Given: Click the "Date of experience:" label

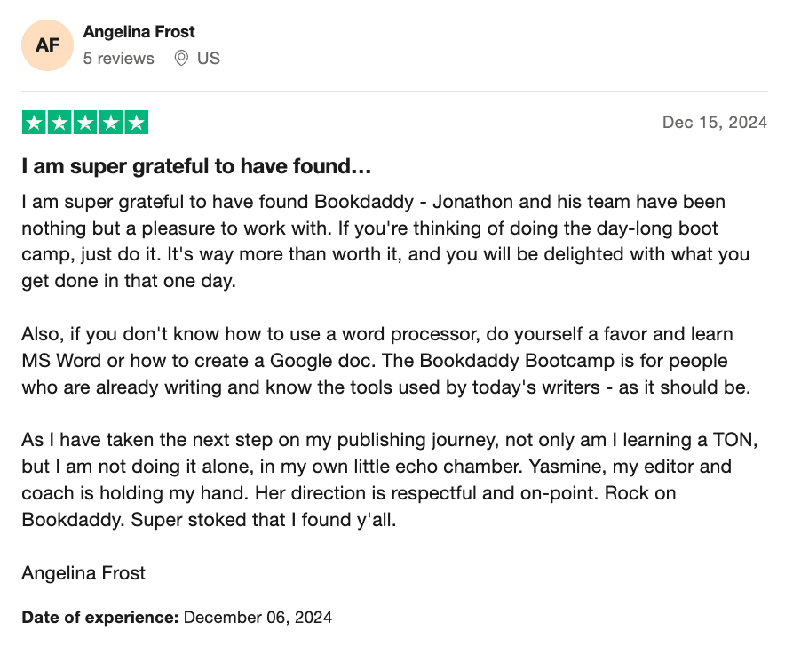Looking at the screenshot, I should 100,617.
